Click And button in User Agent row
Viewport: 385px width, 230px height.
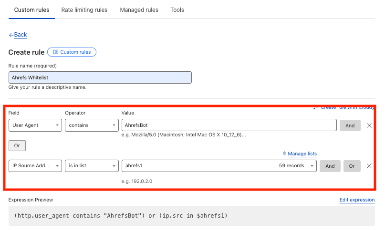350,125
